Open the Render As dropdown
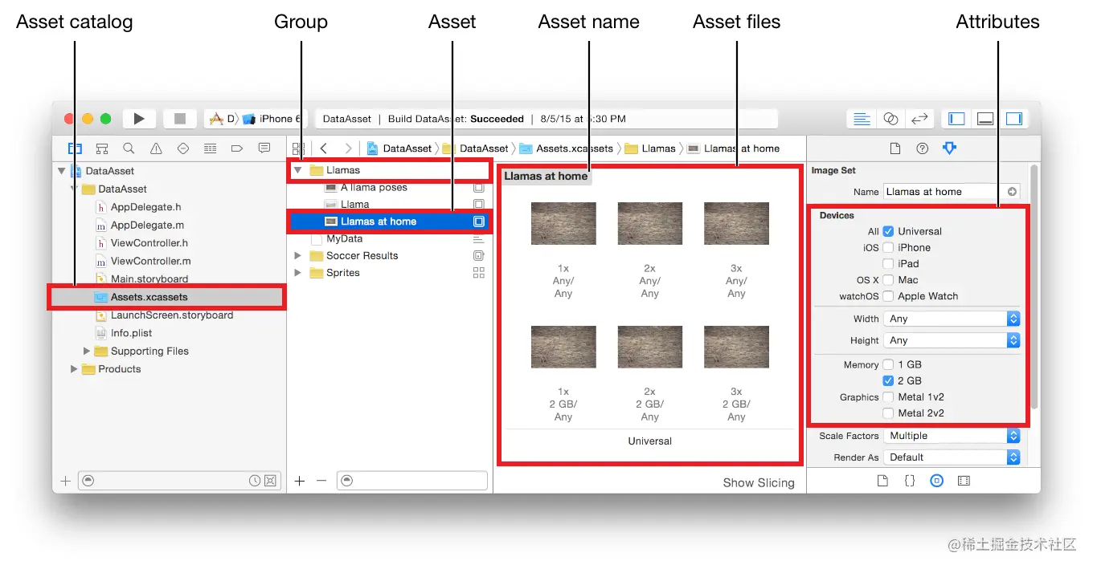 [x=952, y=457]
